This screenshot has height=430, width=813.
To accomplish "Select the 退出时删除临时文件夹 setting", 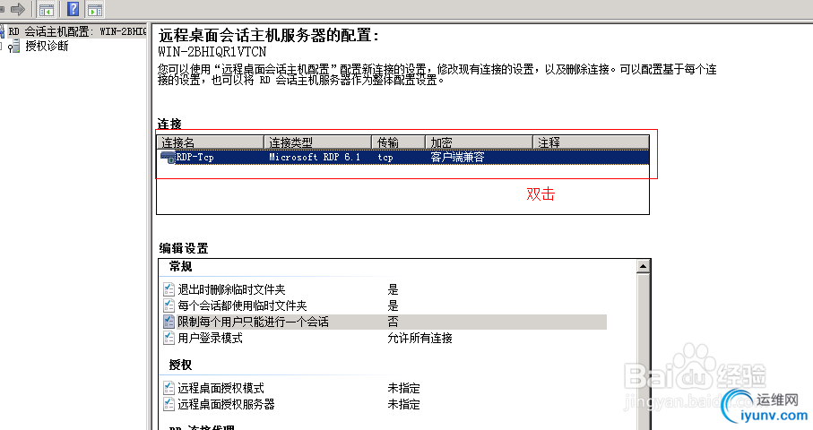I will coord(231,289).
